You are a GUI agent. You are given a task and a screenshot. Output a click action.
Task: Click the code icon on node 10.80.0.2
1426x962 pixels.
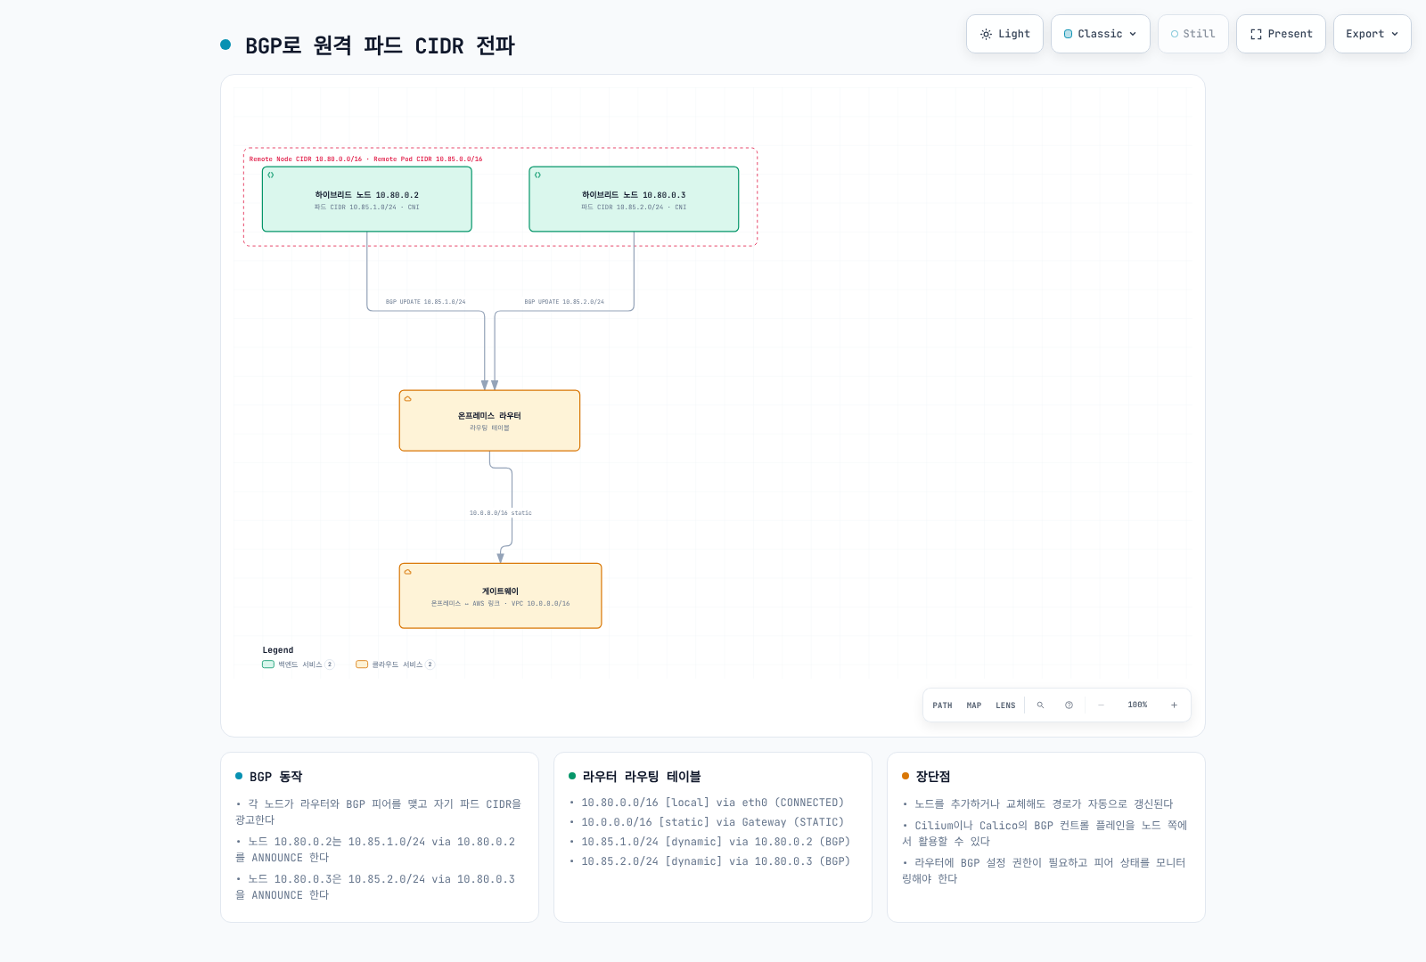coord(271,175)
